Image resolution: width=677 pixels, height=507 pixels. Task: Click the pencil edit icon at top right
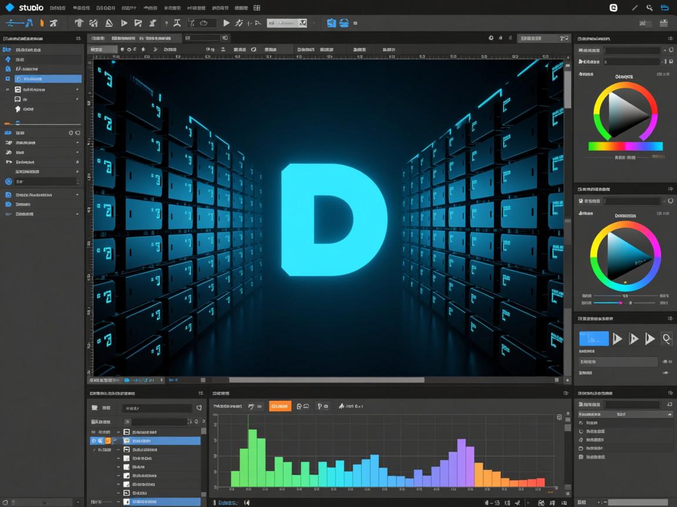point(634,8)
